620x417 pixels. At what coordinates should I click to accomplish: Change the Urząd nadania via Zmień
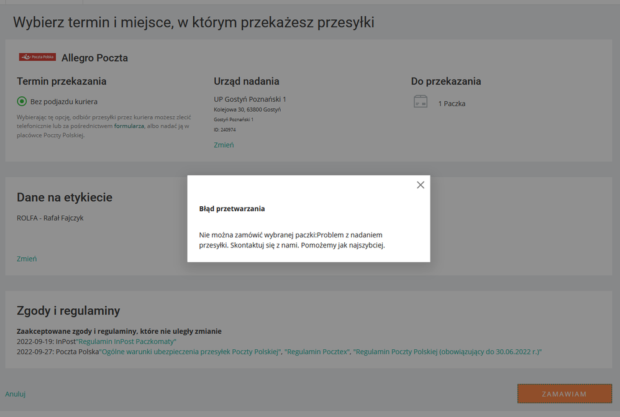pos(224,145)
